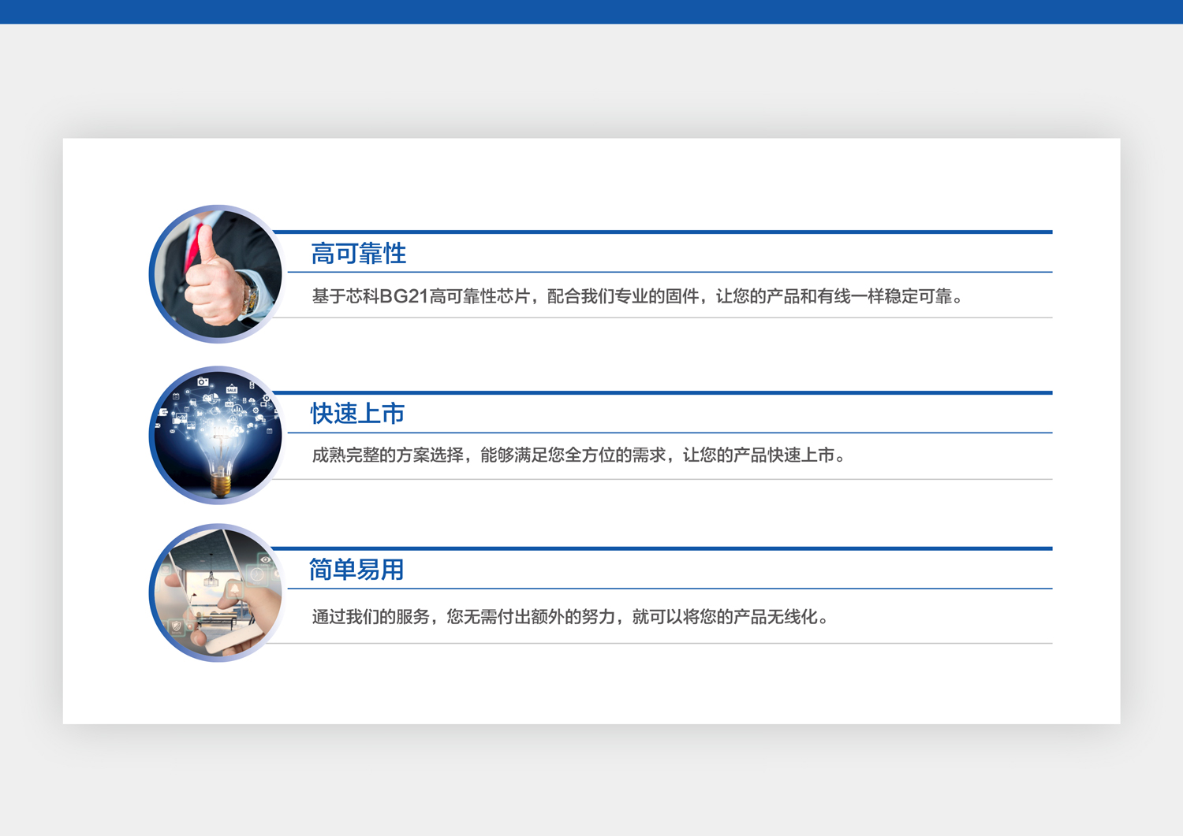Image resolution: width=1183 pixels, height=836 pixels.
Task: Click the description starting 基于芯科BG21高可靠性芯片
Action: pos(637,296)
